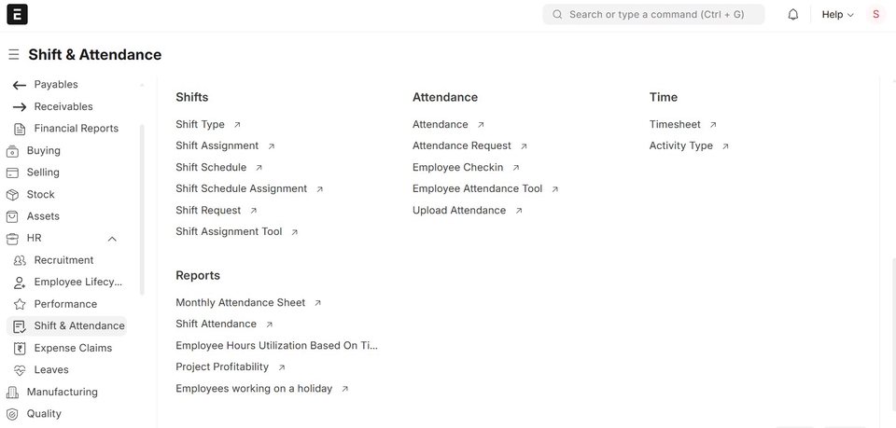Open Stock module via its box icon
Viewport: 896px width, 428px height.
[12, 195]
